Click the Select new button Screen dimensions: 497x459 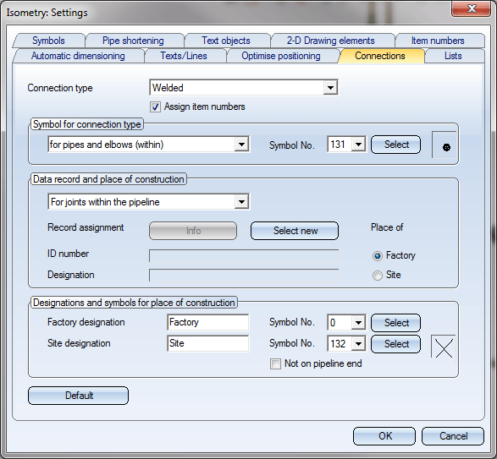tap(295, 231)
